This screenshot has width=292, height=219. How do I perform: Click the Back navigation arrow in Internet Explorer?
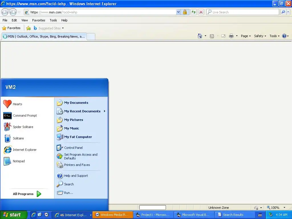5,12
